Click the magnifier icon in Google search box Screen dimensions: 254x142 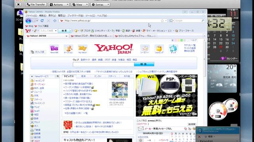coord(203,21)
